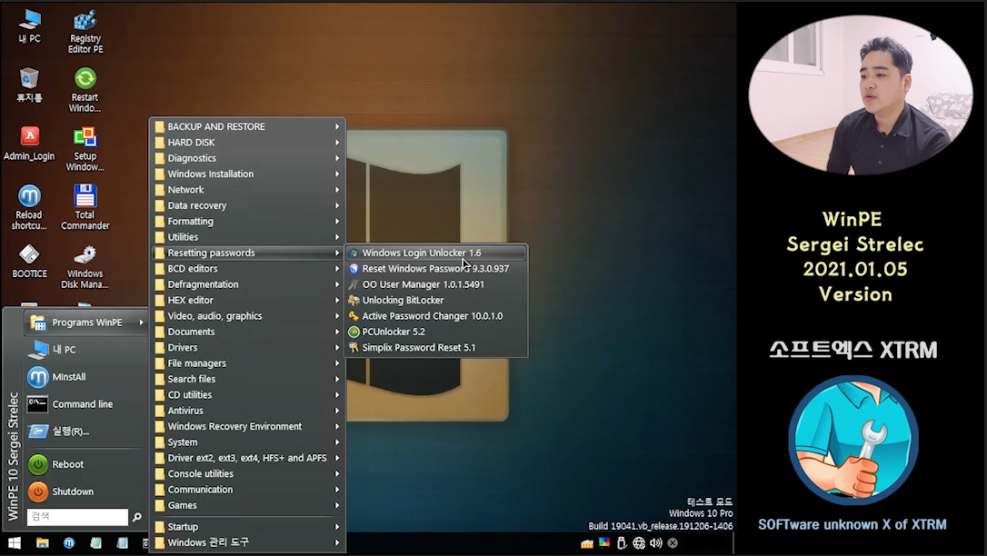This screenshot has width=987, height=556.
Task: Expand the Video, audio, graphics folder
Action: [247, 316]
